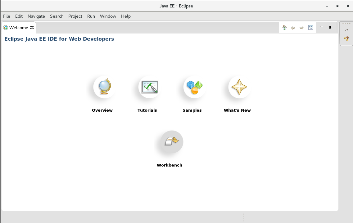Open the Project menu

pos(75,16)
